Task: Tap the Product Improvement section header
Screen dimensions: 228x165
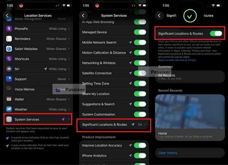Action: point(99,137)
